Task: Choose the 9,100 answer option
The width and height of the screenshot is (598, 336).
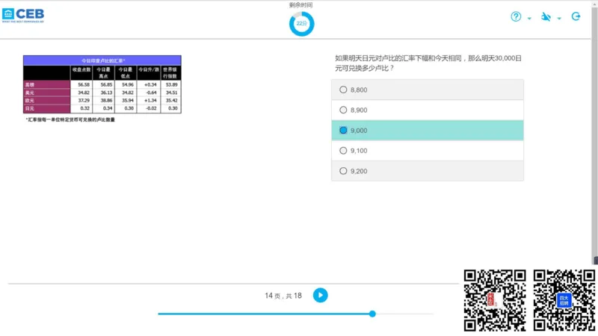Action: coord(428,151)
